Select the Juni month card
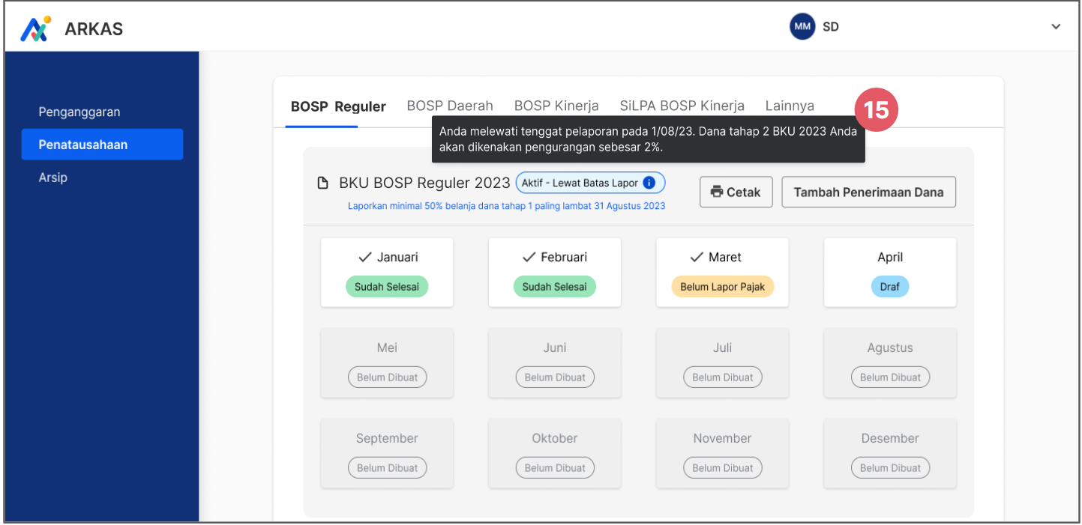 point(555,363)
